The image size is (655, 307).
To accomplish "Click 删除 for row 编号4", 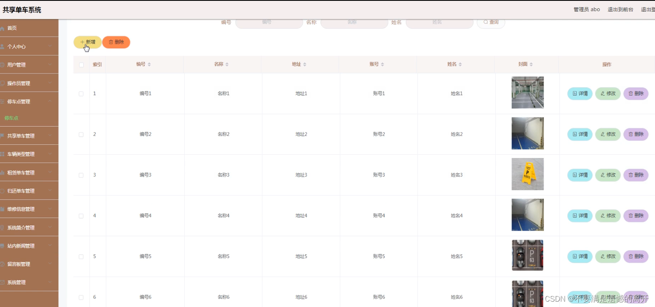I will [636, 216].
